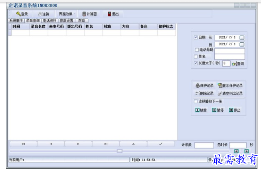Viewport: 261px width, 172px height.
Task: Uncheck the 日期 date filter checkbox
Action: [x=196, y=37]
